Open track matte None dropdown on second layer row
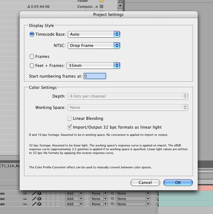 (x=99, y=199)
